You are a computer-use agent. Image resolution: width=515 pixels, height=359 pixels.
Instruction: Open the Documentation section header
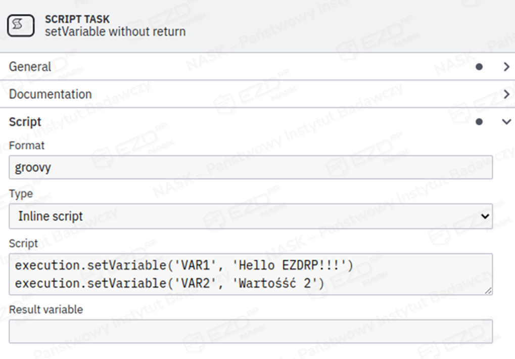coord(50,94)
